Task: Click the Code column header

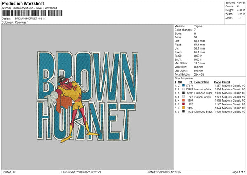Action: 217,82
